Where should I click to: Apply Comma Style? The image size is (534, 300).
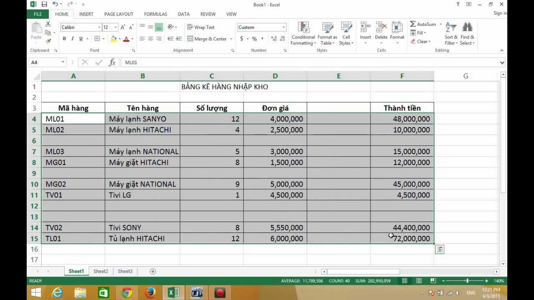262,39
